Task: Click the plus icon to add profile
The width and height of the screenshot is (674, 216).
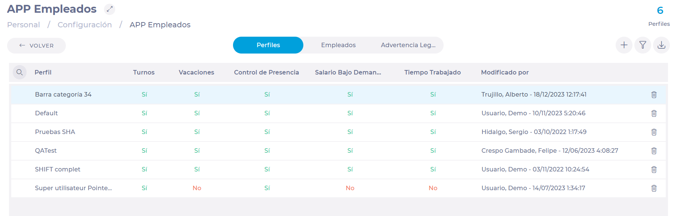Action: pyautogui.click(x=624, y=45)
